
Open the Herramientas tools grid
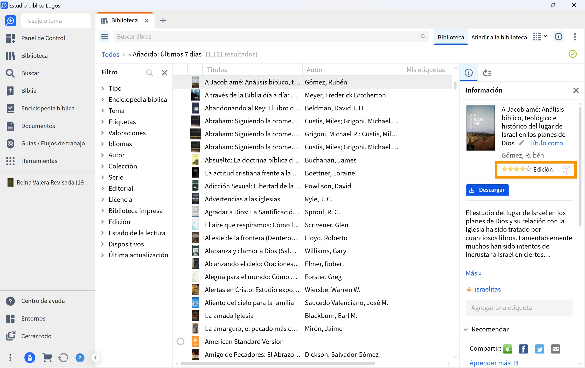coord(10,161)
